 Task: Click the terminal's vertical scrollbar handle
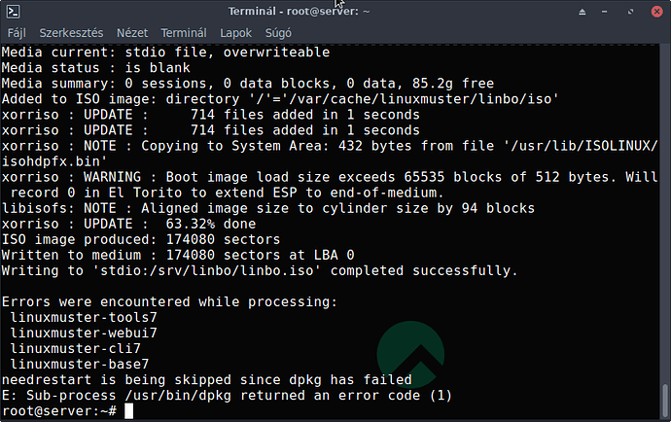click(x=665, y=401)
